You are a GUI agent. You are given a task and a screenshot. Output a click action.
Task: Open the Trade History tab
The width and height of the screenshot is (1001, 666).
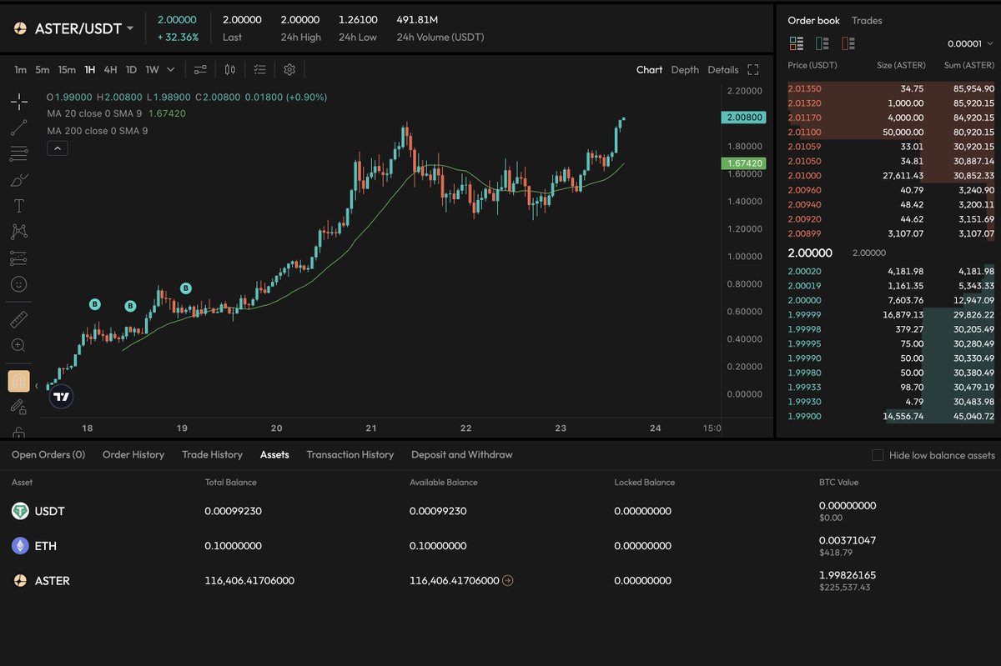click(x=212, y=455)
